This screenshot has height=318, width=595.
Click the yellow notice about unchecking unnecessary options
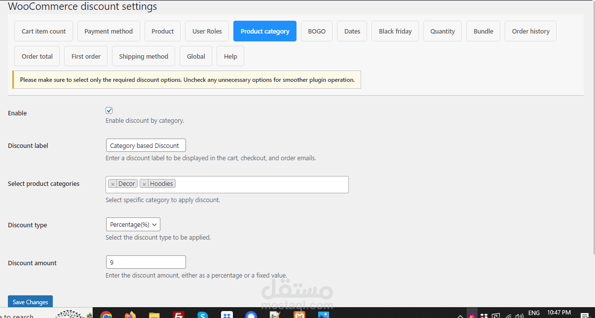pyautogui.click(x=187, y=80)
